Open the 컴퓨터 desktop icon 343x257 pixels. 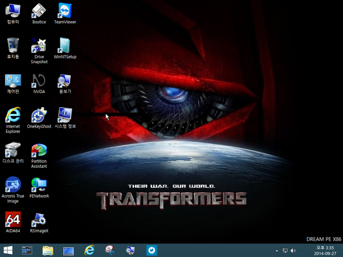tap(13, 14)
